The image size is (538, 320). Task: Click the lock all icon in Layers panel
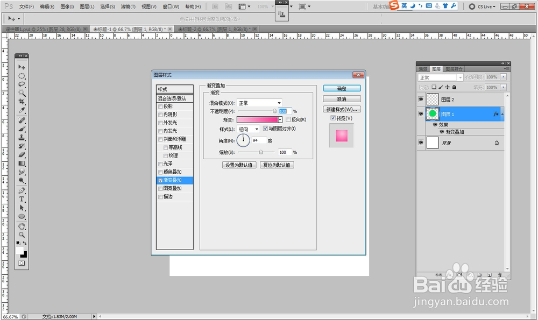tap(454, 87)
